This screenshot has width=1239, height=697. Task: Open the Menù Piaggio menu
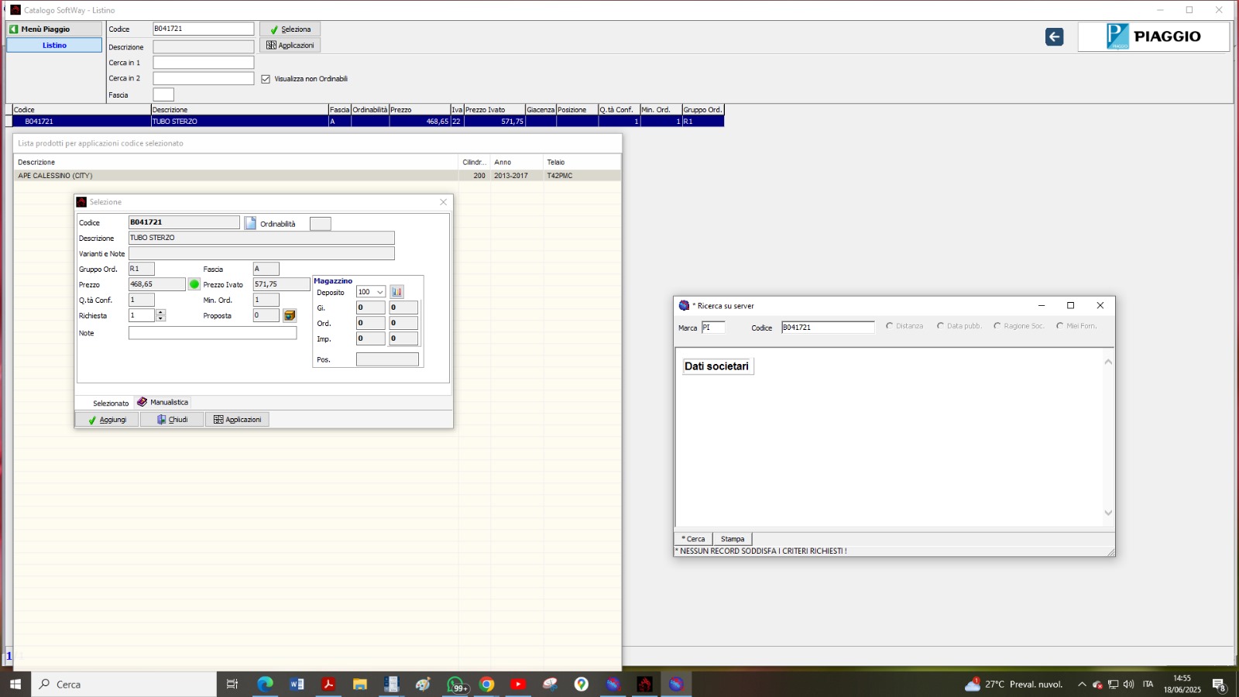(54, 29)
